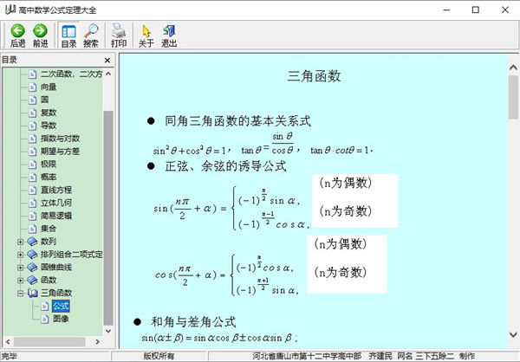Expand the 排列组合二项式定理 node
The image size is (520, 362).
[x=20, y=255]
